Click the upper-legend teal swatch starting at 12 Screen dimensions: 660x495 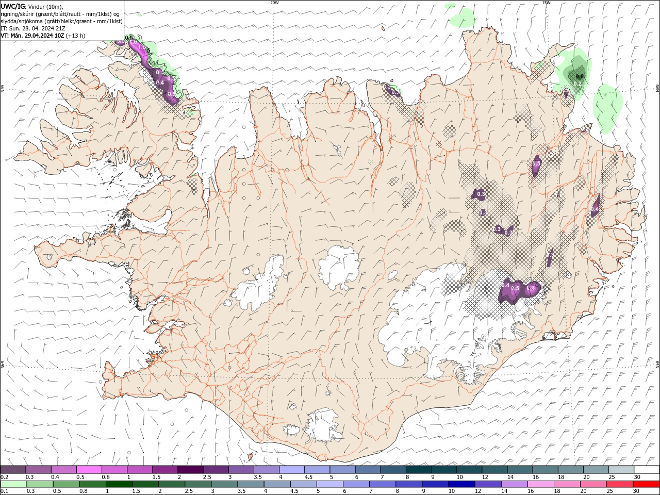[495, 470]
